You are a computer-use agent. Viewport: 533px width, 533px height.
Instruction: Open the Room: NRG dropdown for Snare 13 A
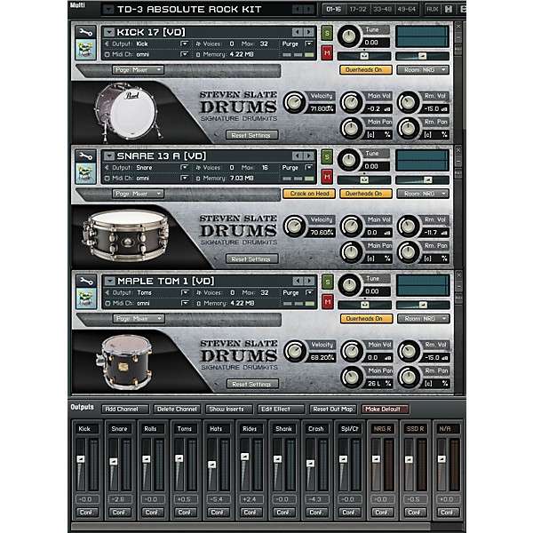click(x=423, y=194)
